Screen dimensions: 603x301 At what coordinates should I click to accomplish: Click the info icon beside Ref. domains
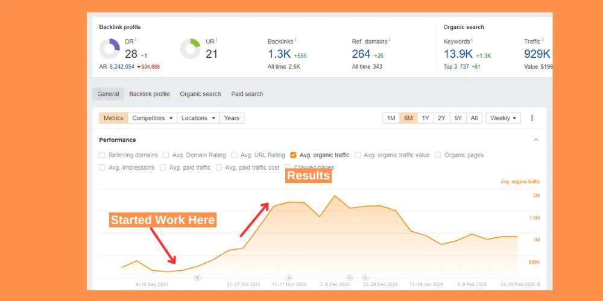point(390,40)
